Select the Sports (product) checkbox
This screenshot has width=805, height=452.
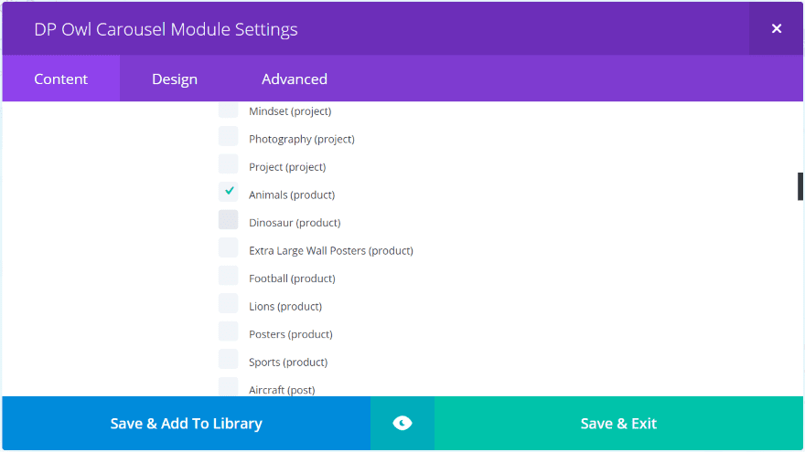tap(229, 360)
